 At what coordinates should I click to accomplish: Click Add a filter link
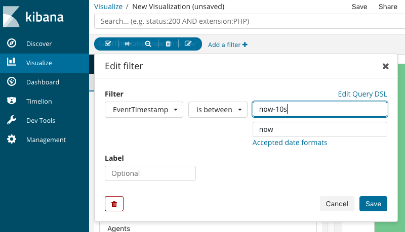pos(228,44)
